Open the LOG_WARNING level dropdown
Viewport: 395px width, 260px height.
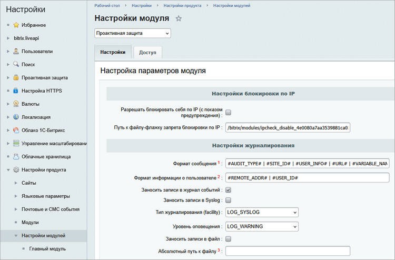point(262,226)
